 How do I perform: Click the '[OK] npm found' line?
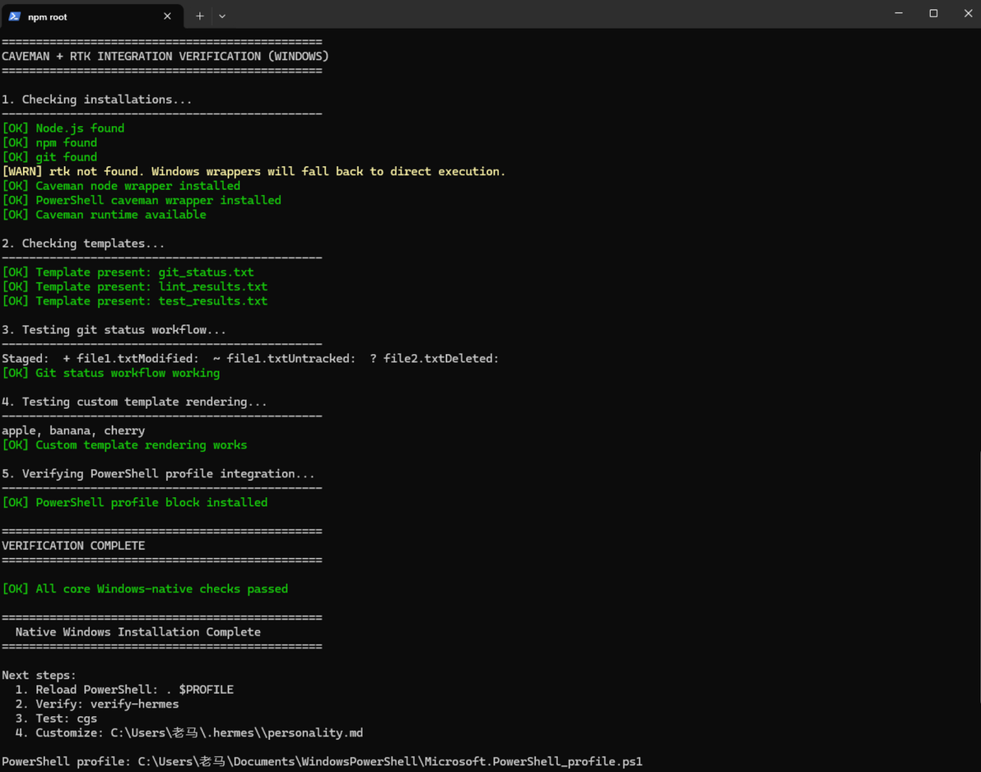pyautogui.click(x=49, y=142)
